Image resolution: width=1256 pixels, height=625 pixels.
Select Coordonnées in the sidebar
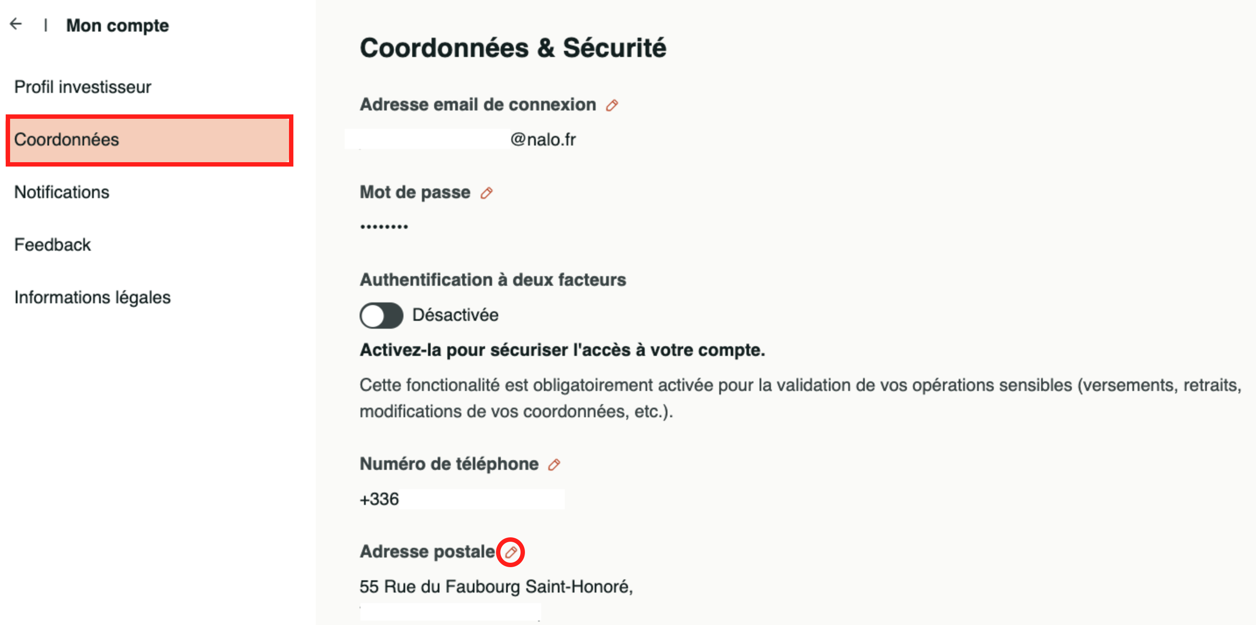pos(66,140)
